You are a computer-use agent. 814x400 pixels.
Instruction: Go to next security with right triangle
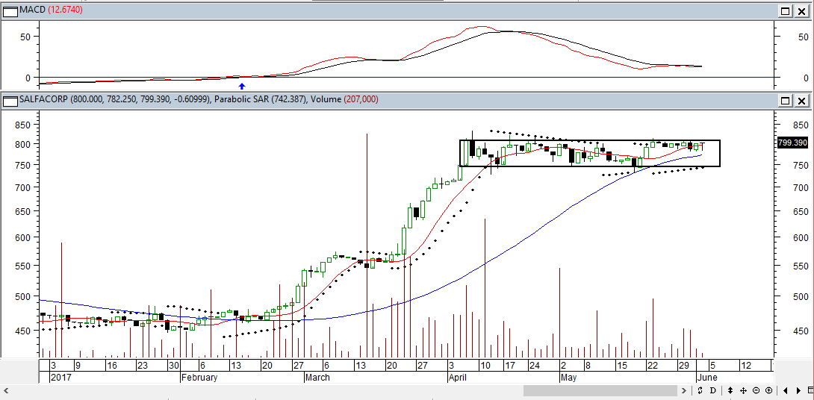(x=798, y=390)
